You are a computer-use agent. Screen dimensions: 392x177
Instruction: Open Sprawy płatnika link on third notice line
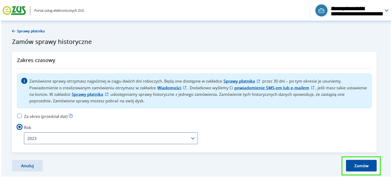87,94
